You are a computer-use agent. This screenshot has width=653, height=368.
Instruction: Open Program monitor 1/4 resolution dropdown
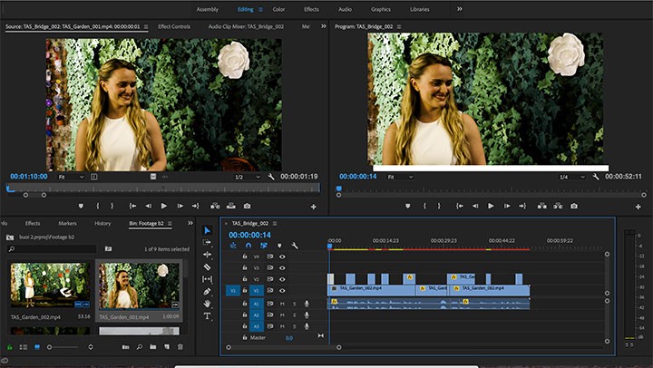coord(571,177)
